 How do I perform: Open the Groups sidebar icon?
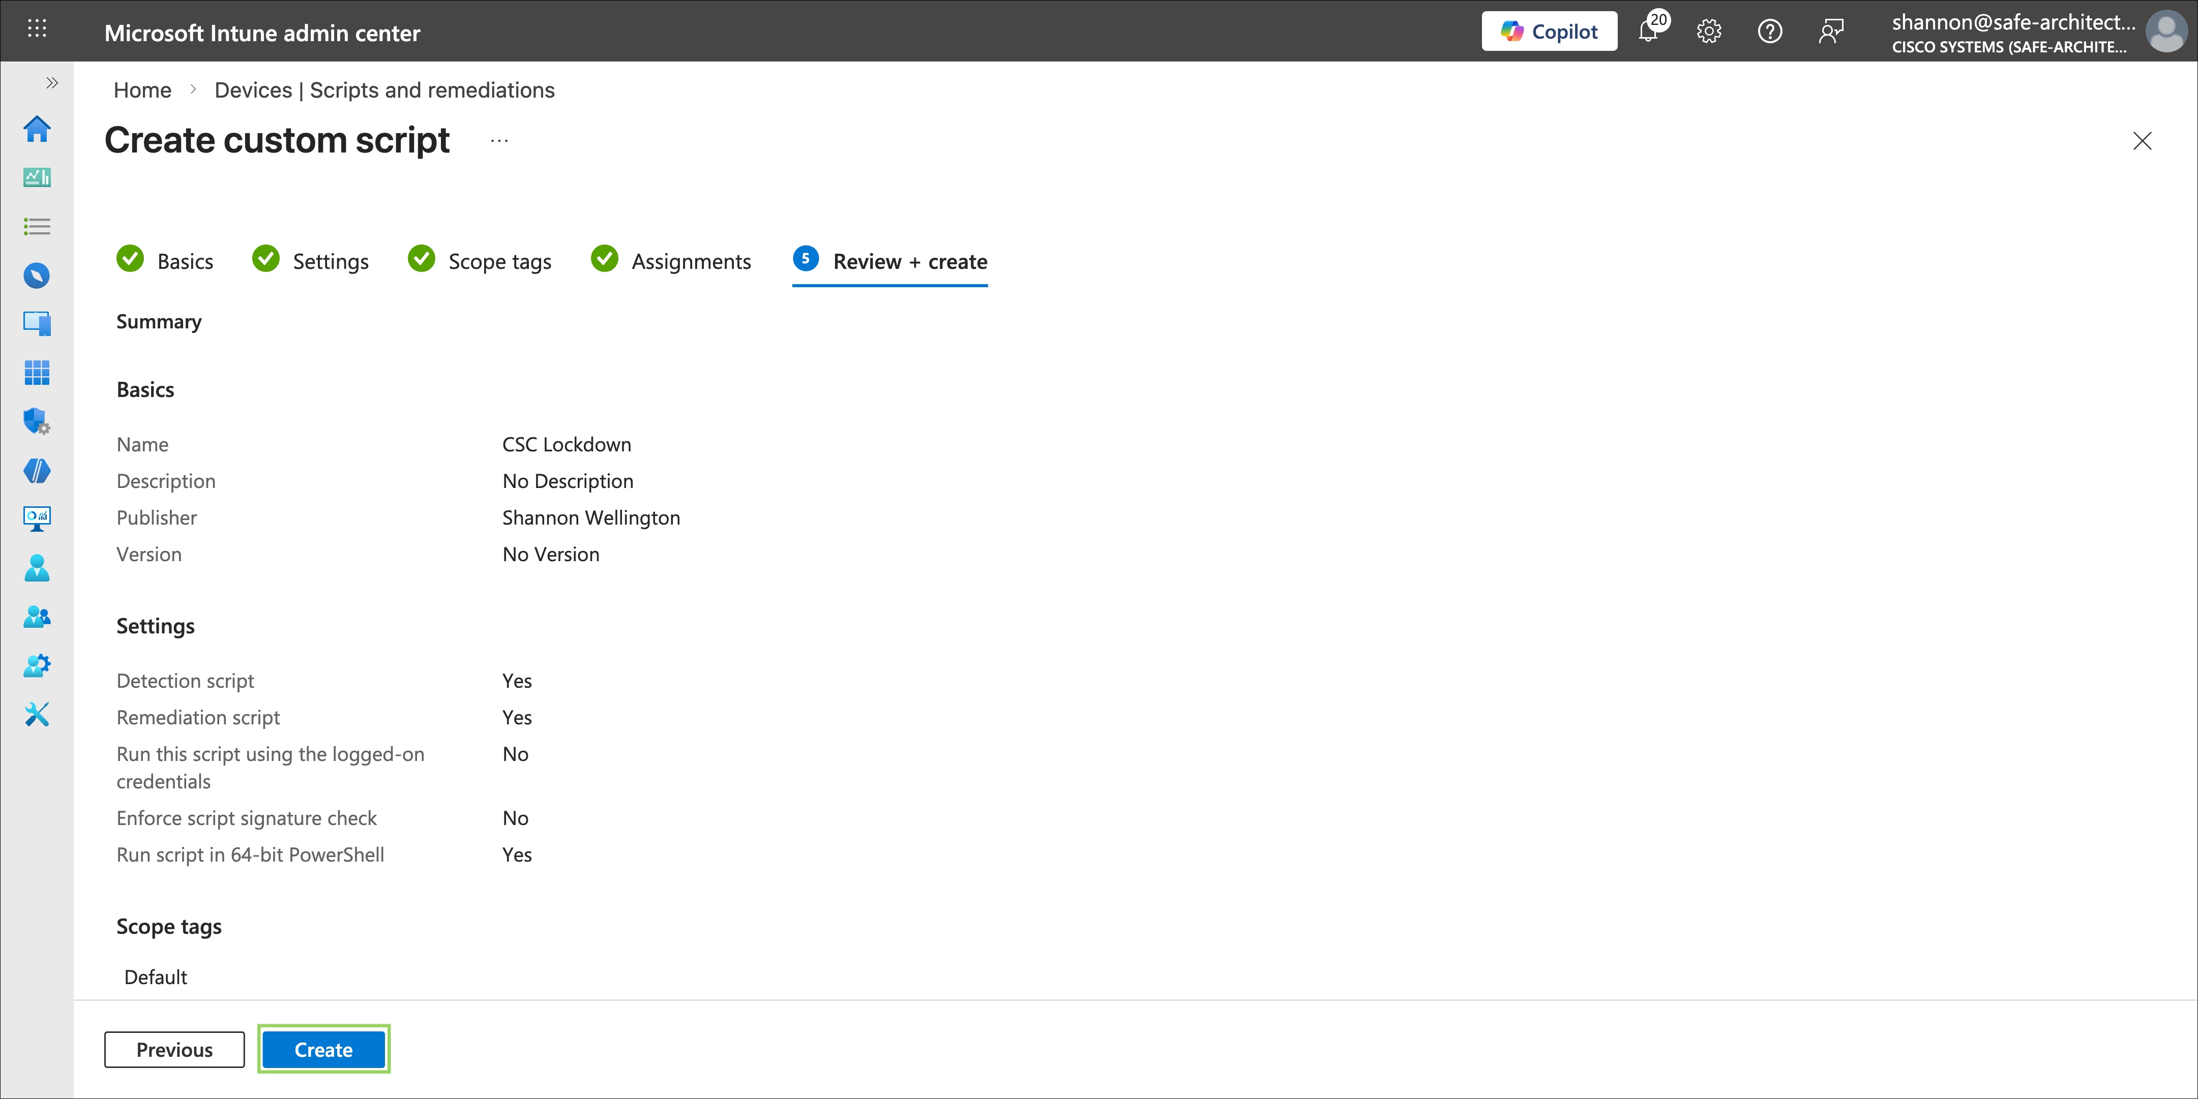pos(37,617)
